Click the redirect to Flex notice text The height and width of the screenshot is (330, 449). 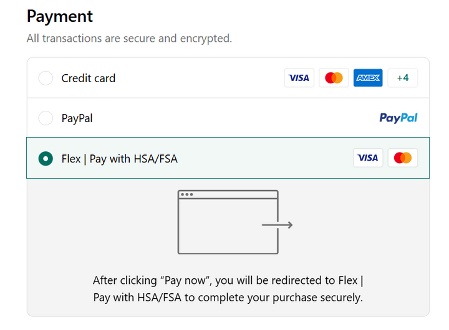click(x=228, y=289)
